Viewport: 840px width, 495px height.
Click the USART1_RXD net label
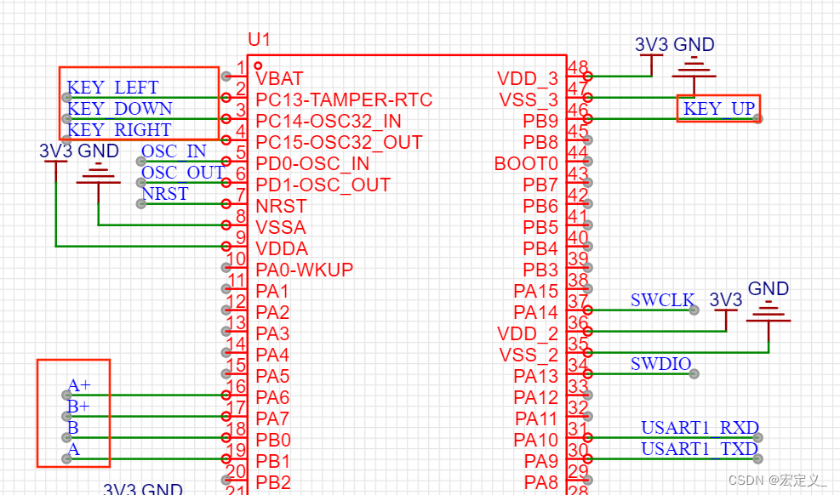point(698,427)
